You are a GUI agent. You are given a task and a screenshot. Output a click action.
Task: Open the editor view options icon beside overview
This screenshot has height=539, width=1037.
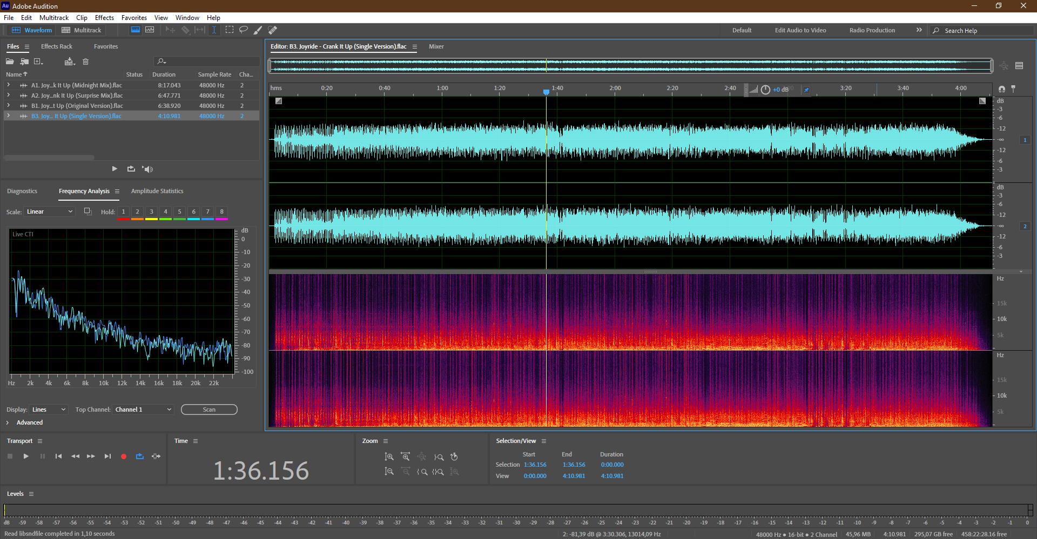(x=1019, y=66)
